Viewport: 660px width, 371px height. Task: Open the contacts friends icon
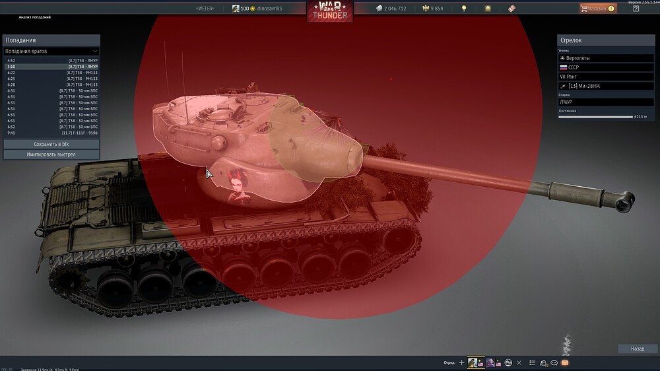543,362
